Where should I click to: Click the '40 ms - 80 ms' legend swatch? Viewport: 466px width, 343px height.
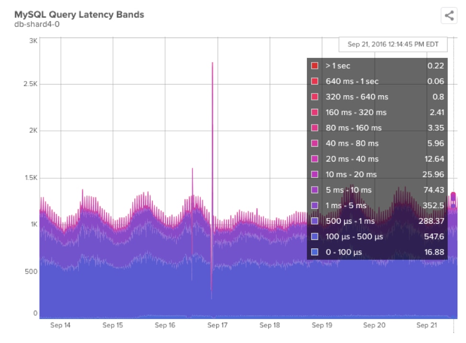tap(314, 144)
